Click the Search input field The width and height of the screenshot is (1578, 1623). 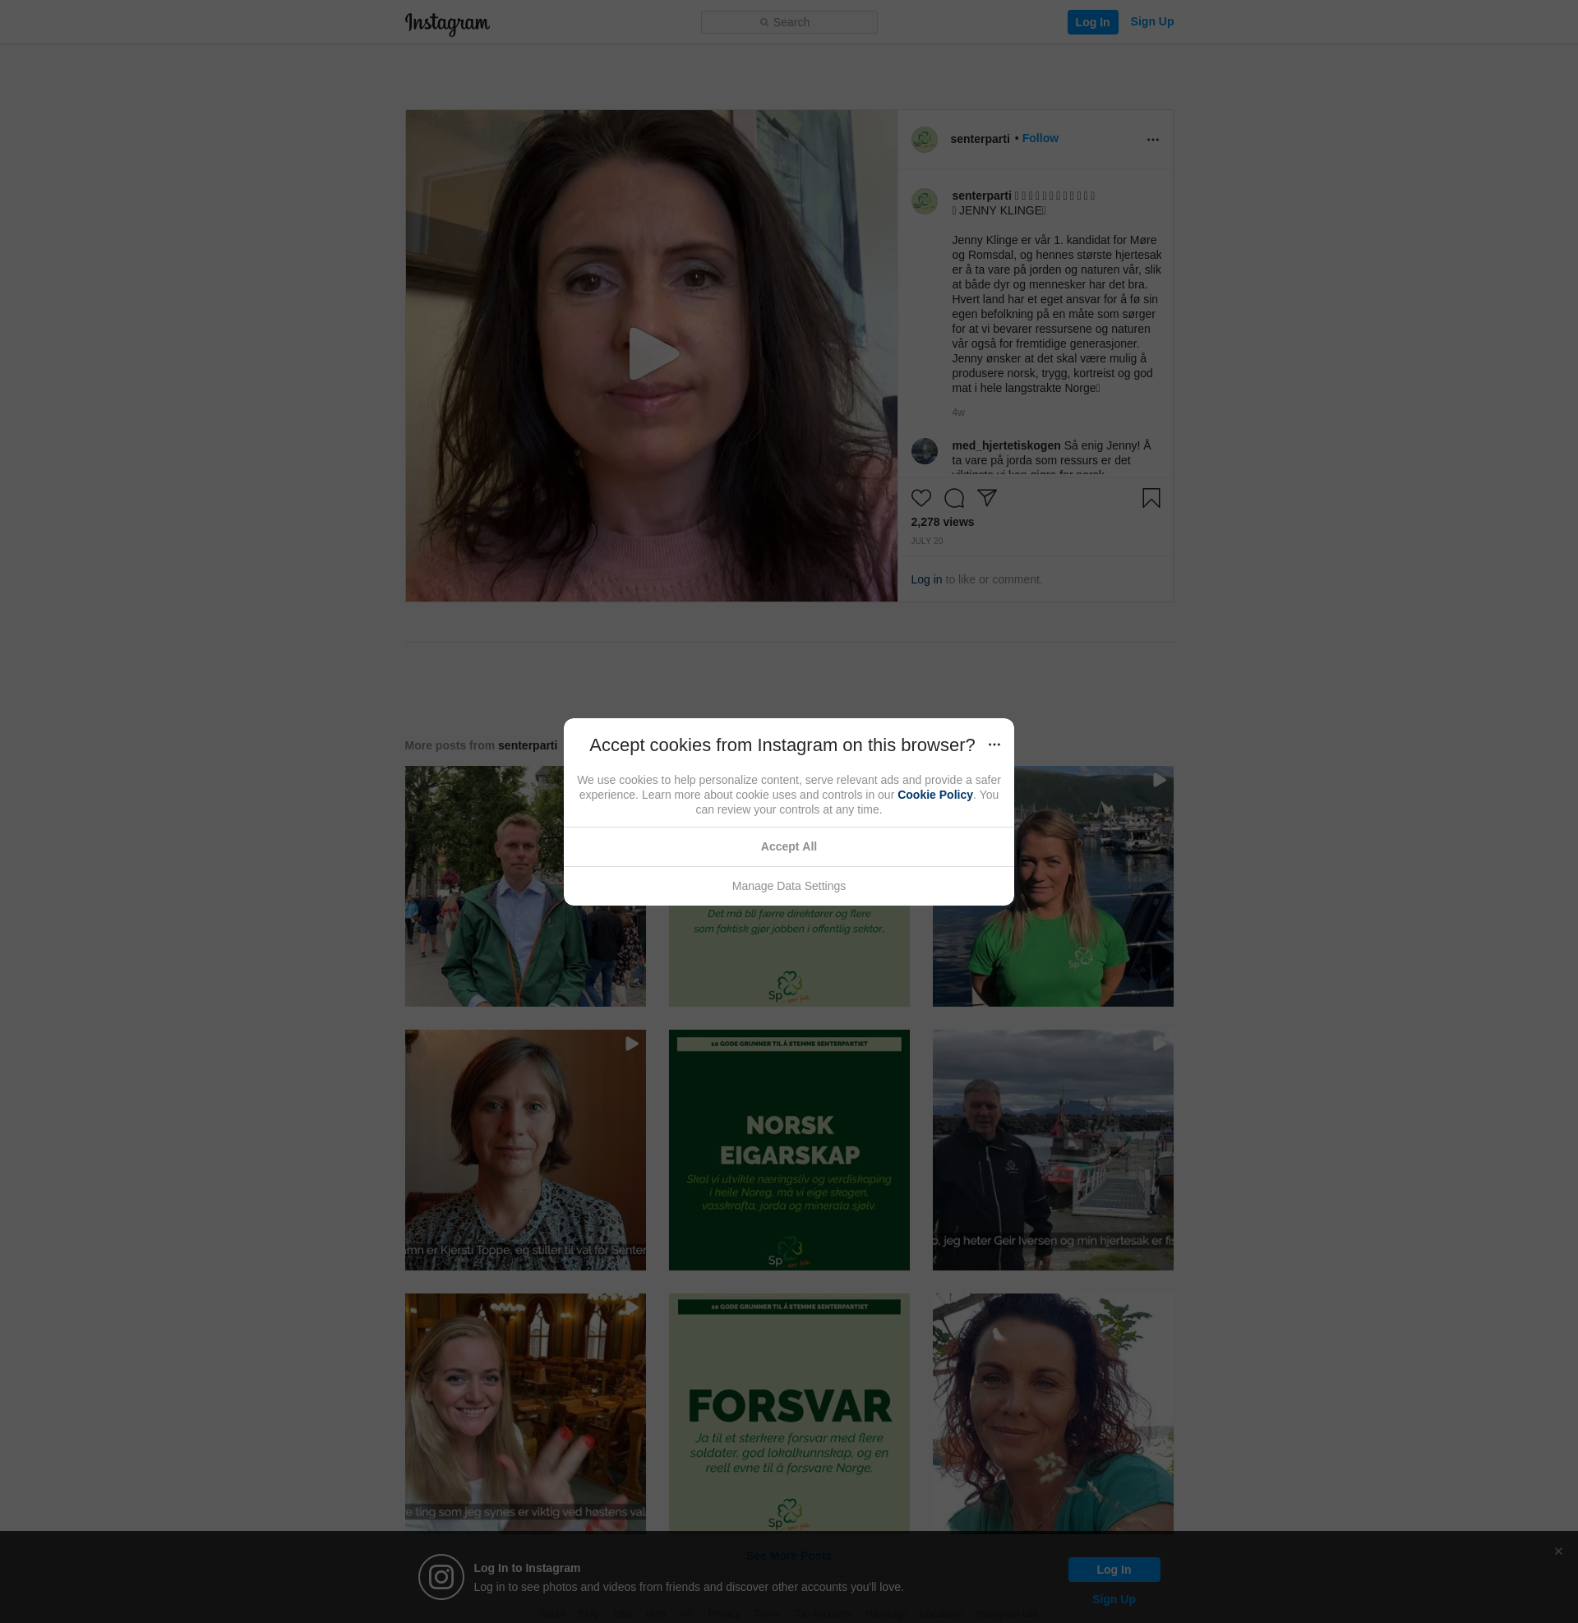point(788,22)
